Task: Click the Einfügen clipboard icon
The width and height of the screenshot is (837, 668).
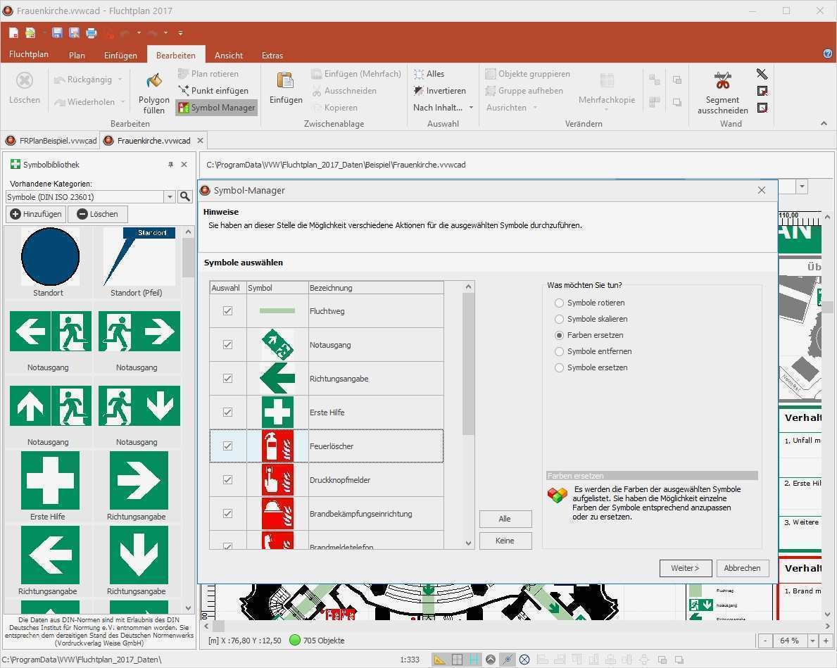Action: 286,80
